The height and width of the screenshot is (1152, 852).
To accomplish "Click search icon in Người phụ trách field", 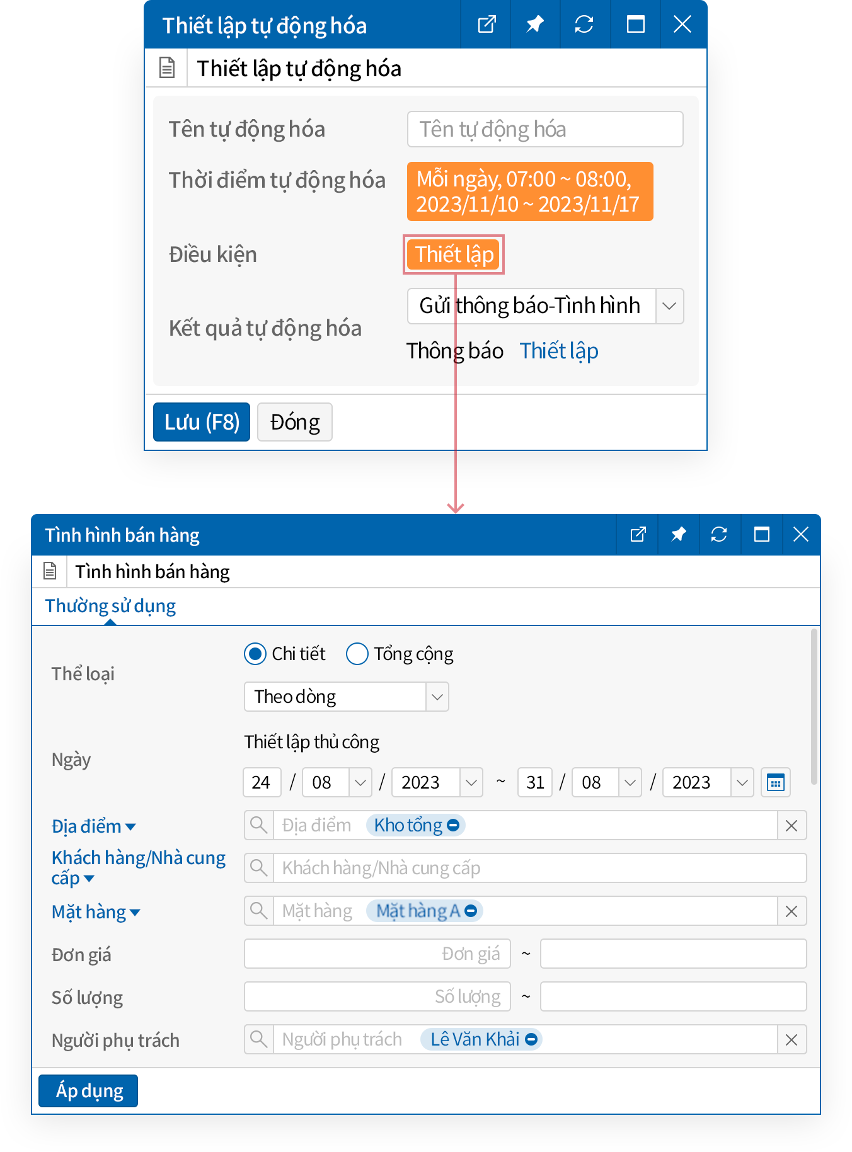I will (x=259, y=1039).
